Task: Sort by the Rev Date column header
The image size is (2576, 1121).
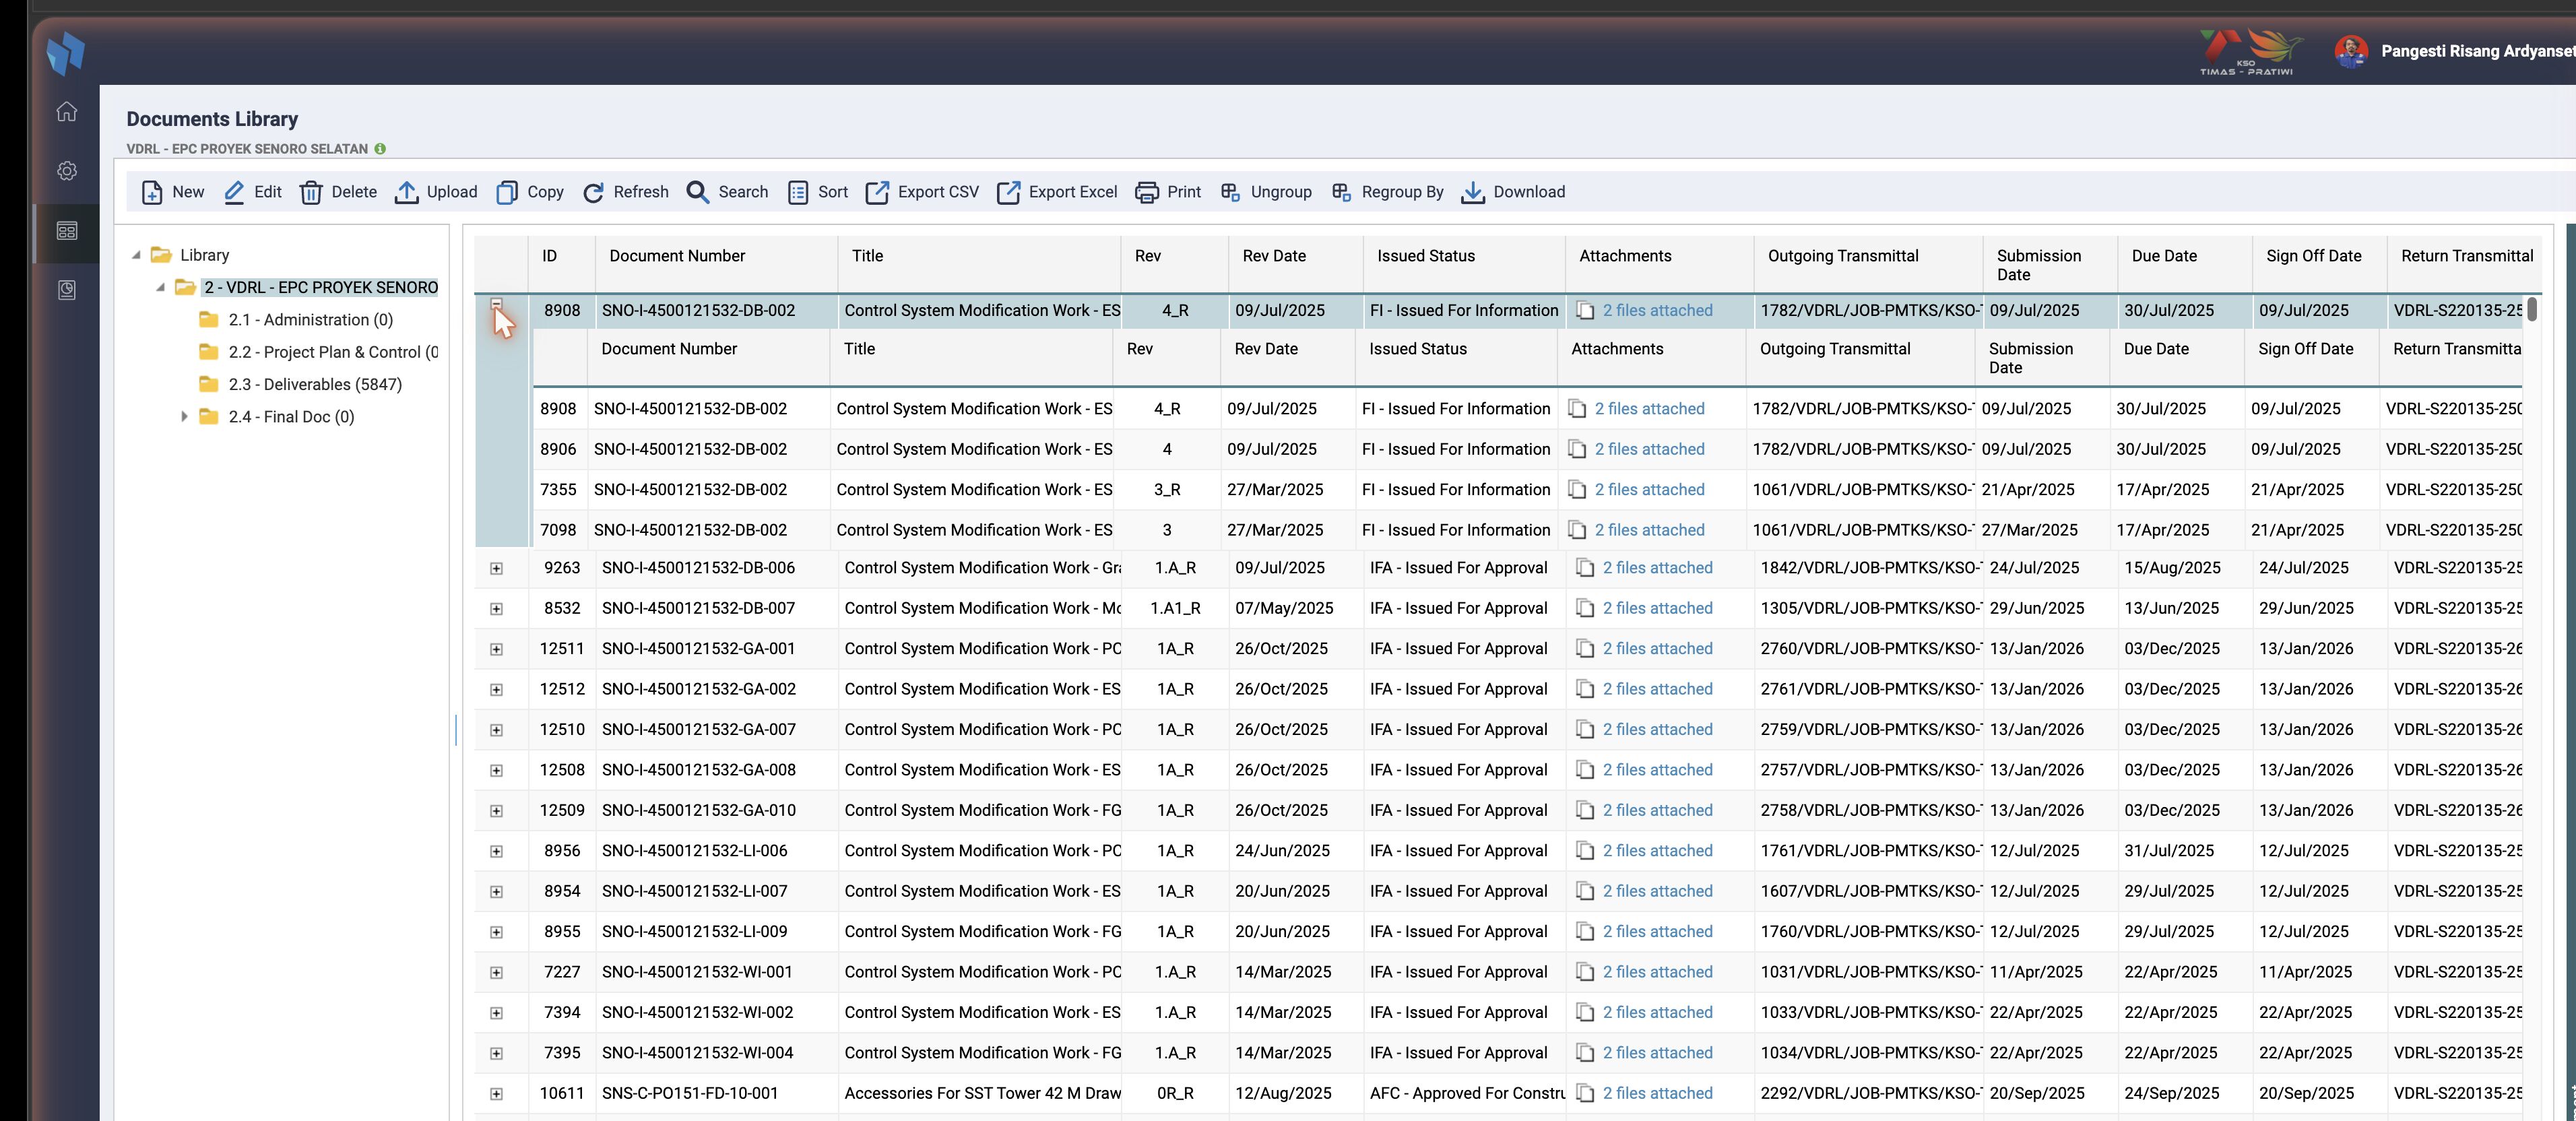Action: tap(1274, 256)
